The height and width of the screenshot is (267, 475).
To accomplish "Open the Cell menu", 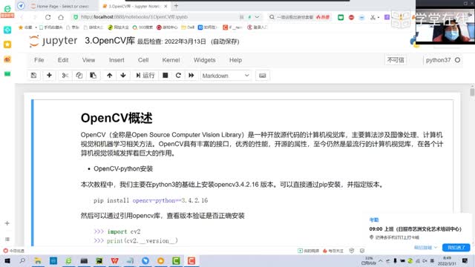I will pyautogui.click(x=143, y=60).
